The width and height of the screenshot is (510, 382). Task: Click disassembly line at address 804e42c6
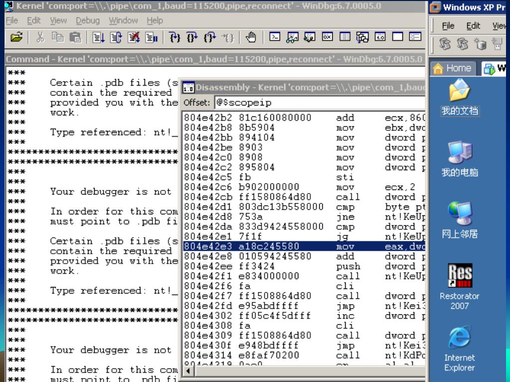click(304, 187)
